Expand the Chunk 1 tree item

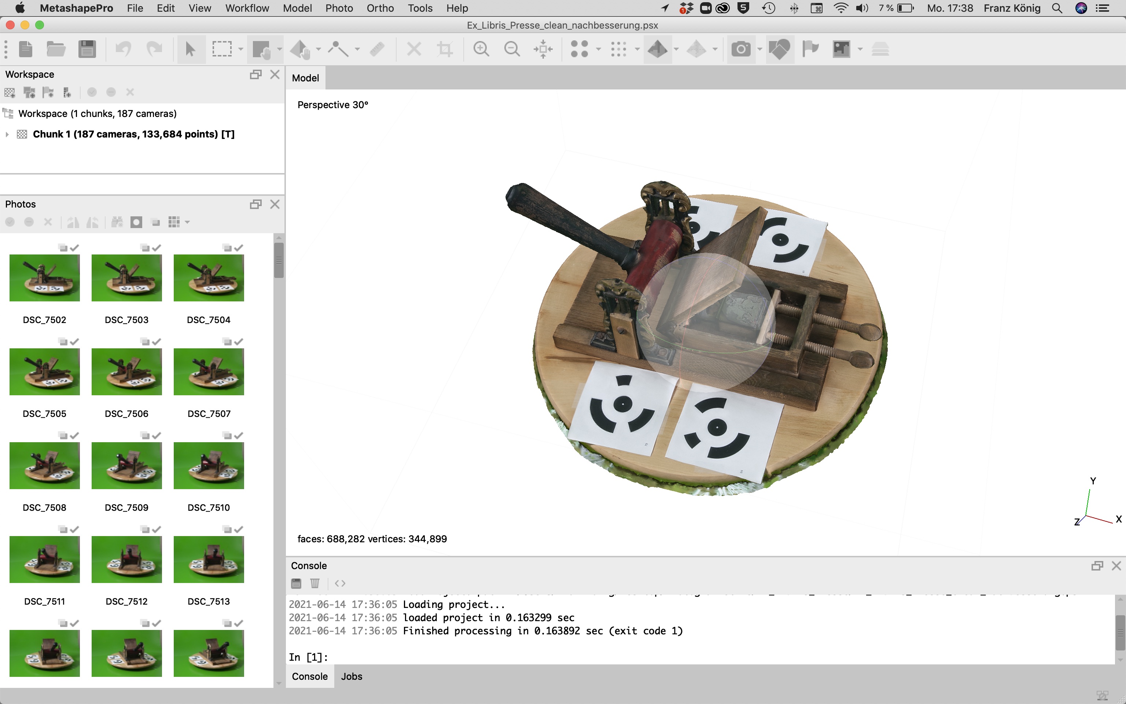click(7, 135)
